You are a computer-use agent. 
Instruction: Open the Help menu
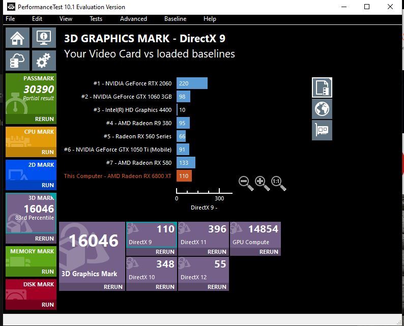210,19
